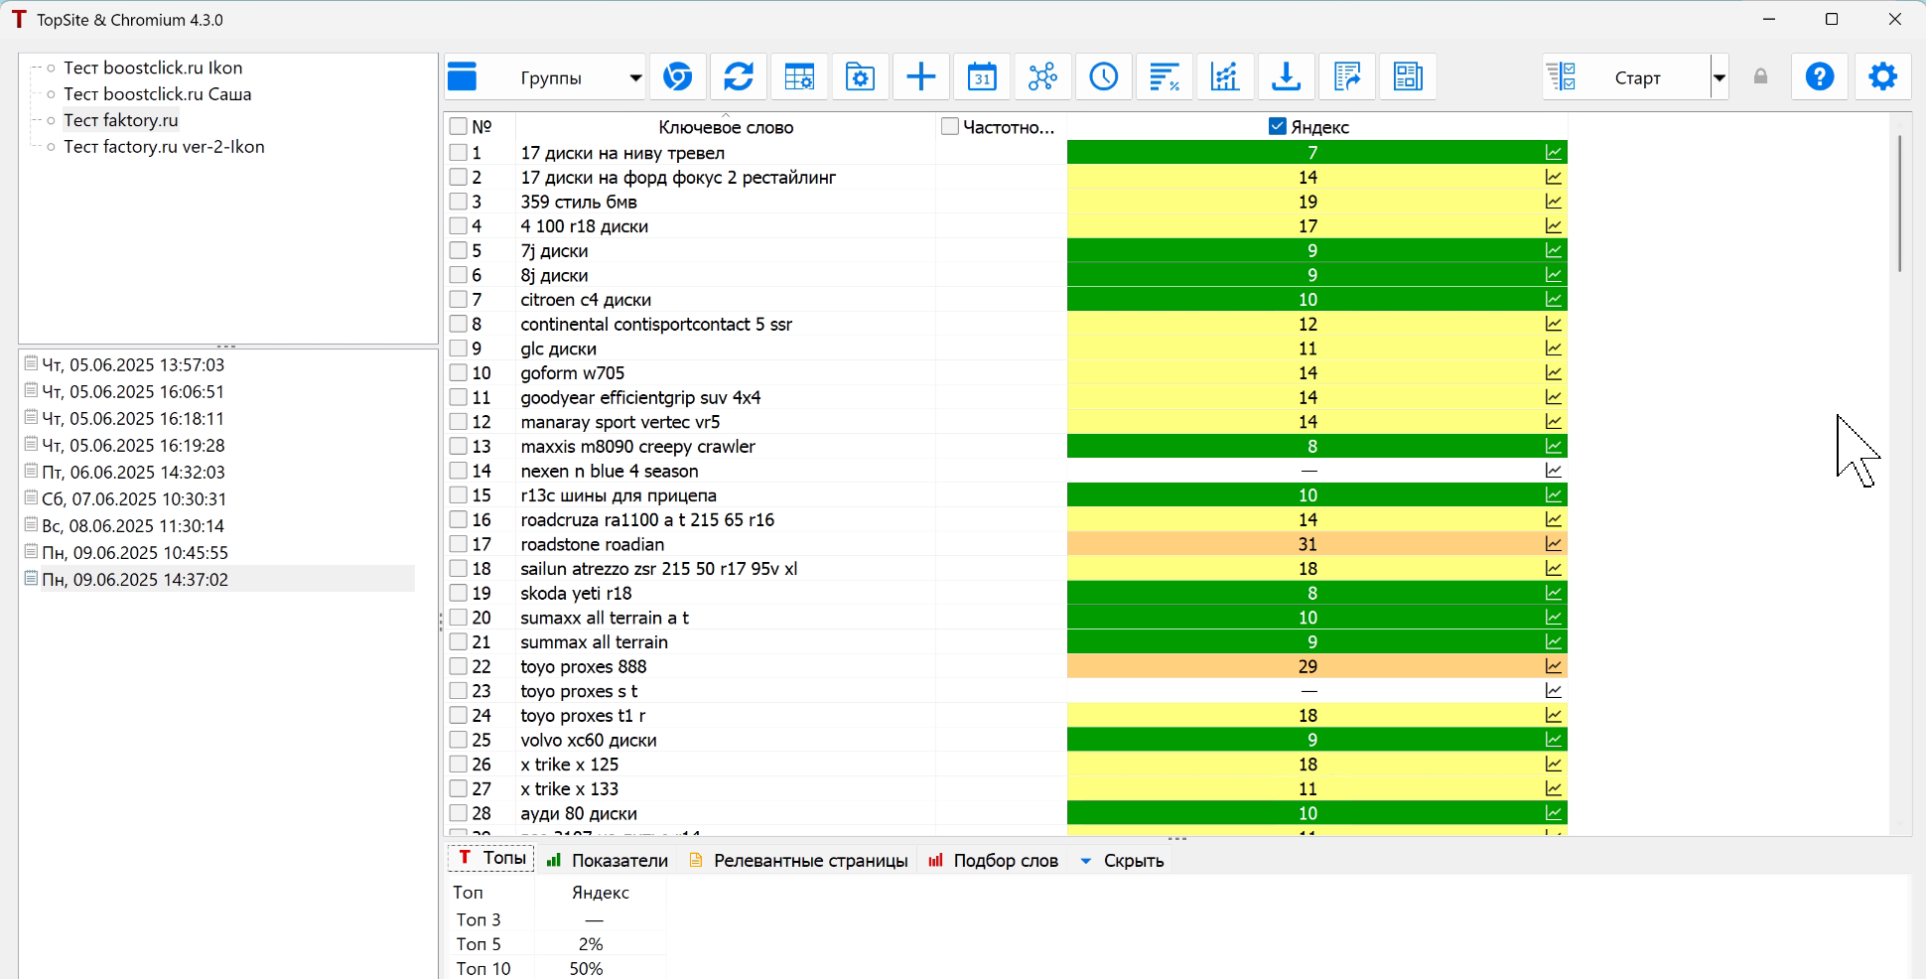Click the plus icon to add keywords
The image size is (1926, 979).
pyautogui.click(x=921, y=76)
